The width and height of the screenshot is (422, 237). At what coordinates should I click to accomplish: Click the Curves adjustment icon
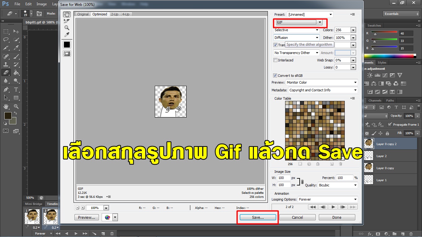pos(385,75)
